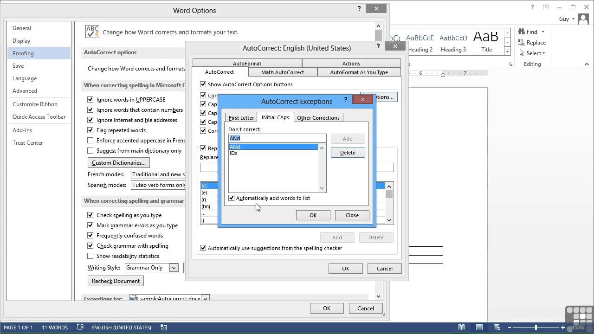Click the Replace icon in Editing group
Screen dimensions: 594x334
(522, 42)
